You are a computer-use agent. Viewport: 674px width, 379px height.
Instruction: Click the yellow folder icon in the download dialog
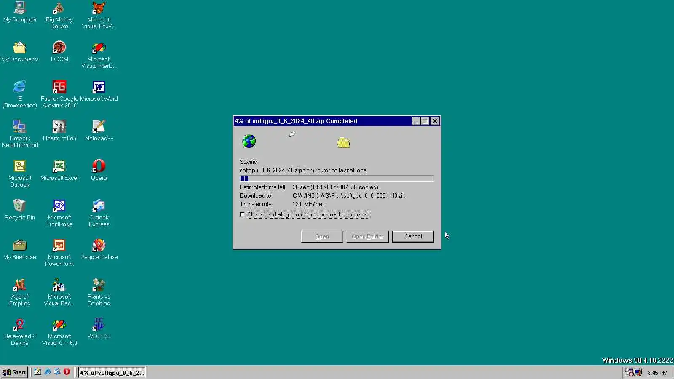pos(344,143)
